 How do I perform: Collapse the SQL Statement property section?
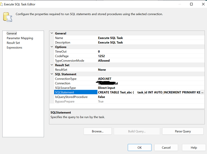click(x=51, y=74)
